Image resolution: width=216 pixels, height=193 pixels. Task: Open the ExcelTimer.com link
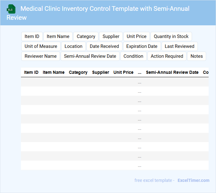(193, 180)
